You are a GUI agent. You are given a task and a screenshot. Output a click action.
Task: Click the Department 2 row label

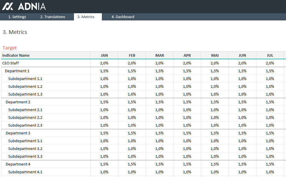[x=18, y=102]
